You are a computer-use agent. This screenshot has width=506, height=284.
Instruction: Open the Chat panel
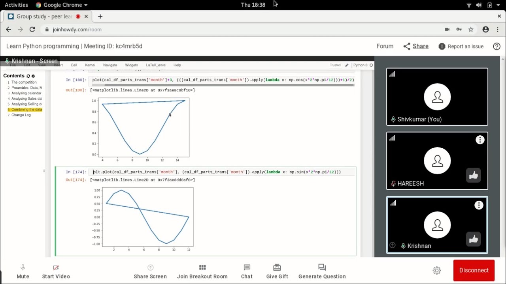pos(247,271)
